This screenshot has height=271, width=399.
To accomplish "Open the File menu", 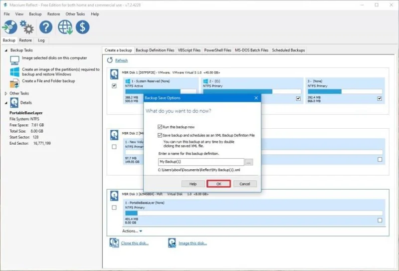I will tap(6, 14).
